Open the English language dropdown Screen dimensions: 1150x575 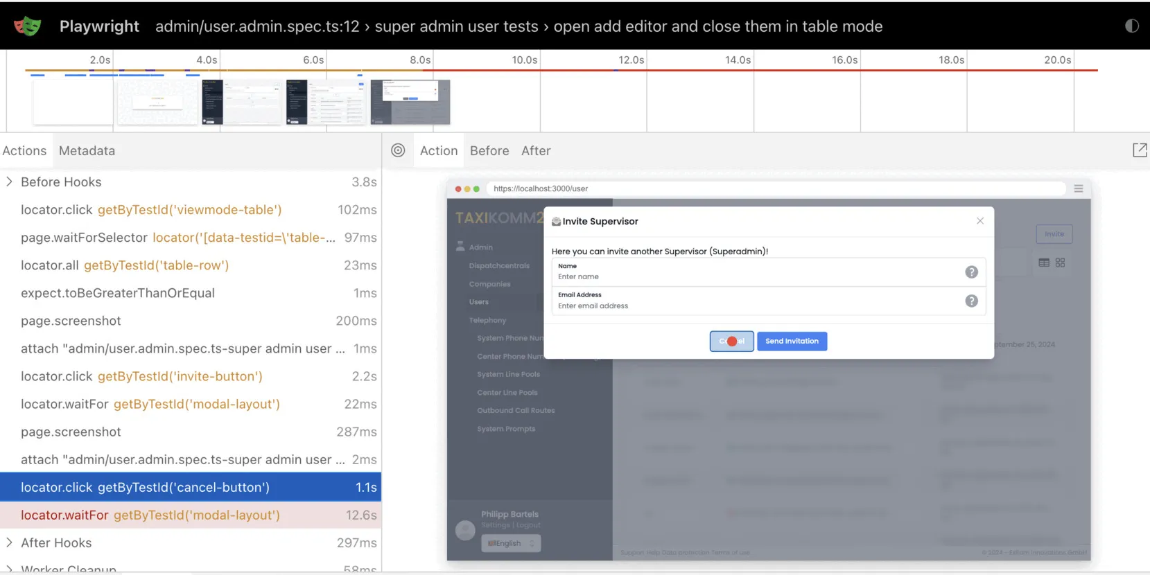coord(511,543)
